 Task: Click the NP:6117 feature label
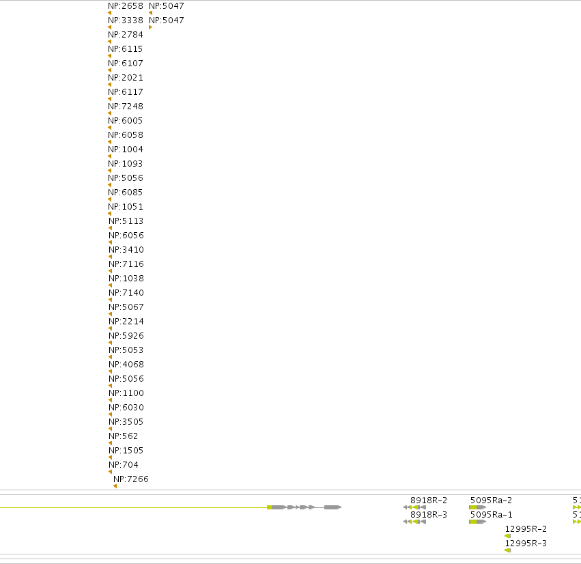click(x=125, y=92)
